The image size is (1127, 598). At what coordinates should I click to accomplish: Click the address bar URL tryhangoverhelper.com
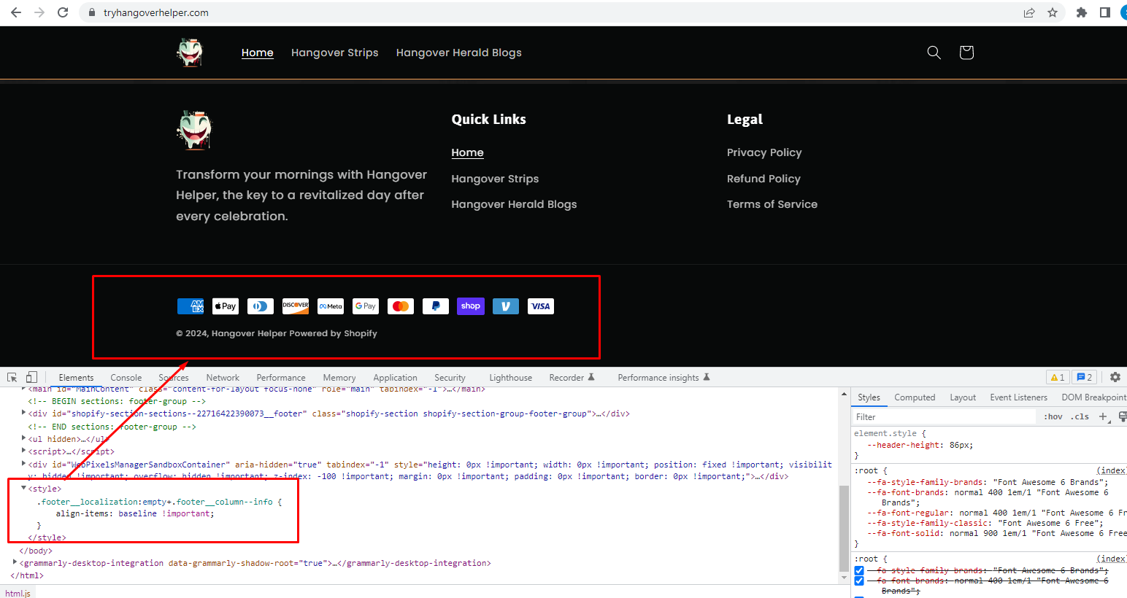click(156, 12)
